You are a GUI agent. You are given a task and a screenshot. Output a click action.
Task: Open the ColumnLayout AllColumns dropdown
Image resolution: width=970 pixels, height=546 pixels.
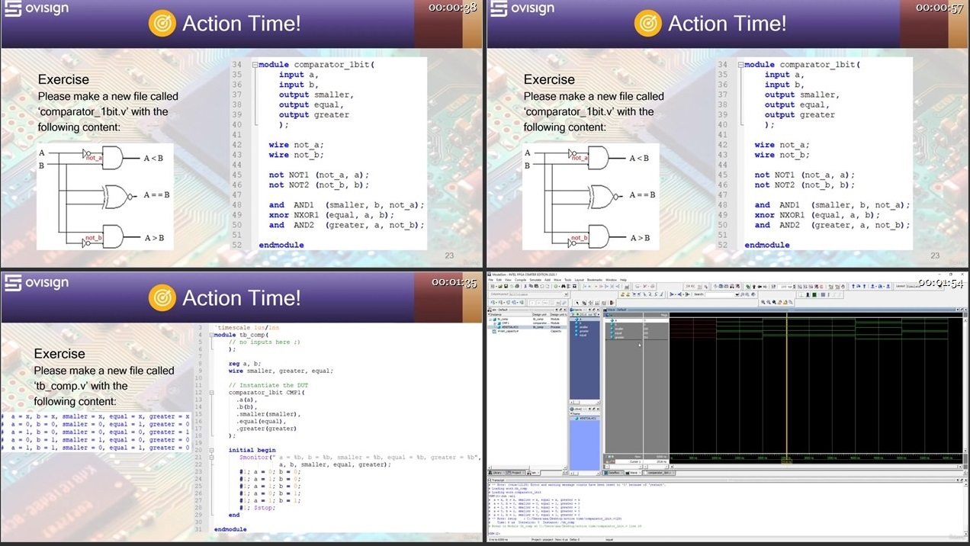click(538, 294)
